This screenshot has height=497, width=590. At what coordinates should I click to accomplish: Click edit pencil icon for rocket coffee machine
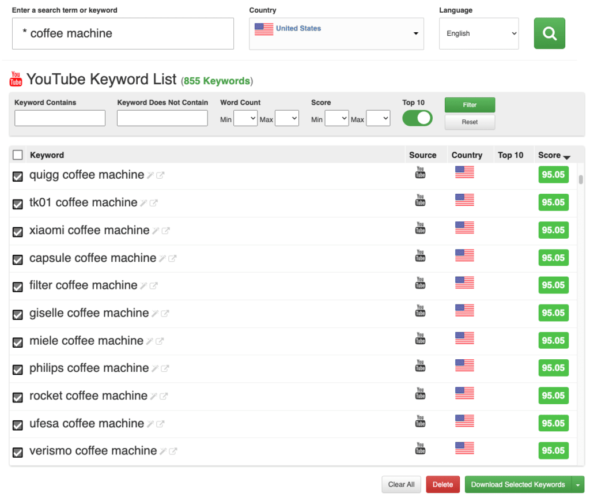coord(153,397)
